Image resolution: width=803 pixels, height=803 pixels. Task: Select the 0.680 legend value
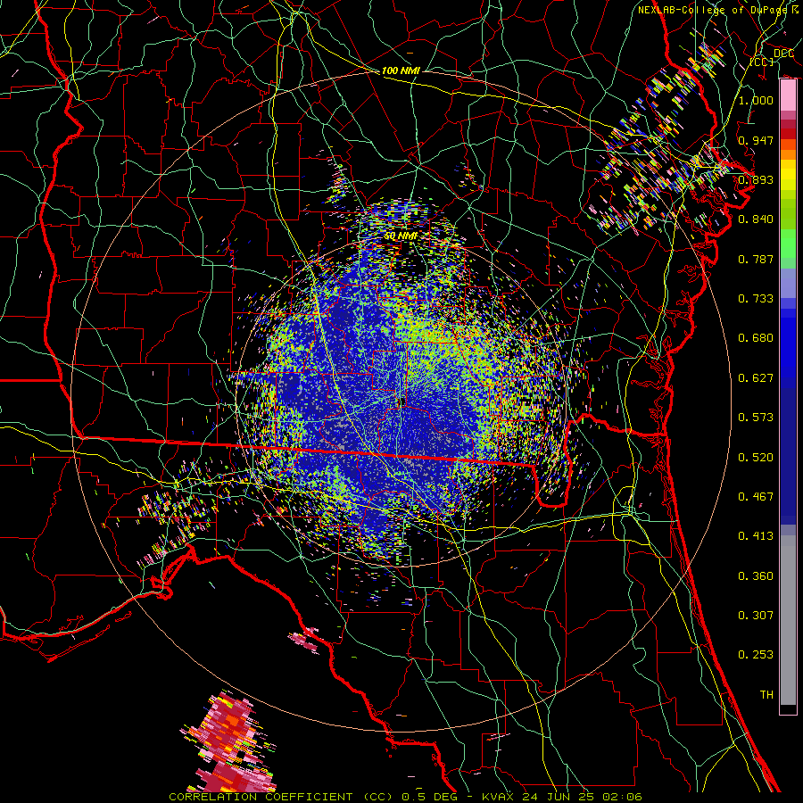(756, 338)
